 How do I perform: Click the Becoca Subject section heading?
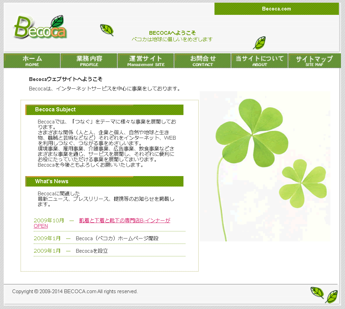click(55, 110)
